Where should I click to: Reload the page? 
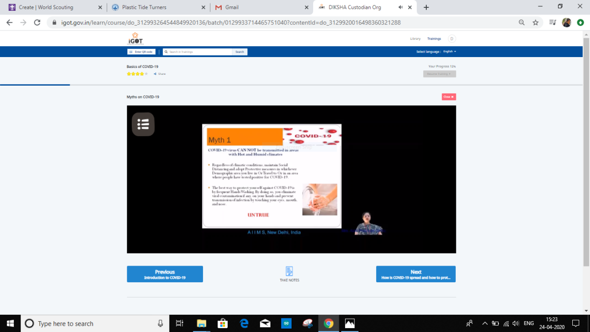pyautogui.click(x=37, y=23)
